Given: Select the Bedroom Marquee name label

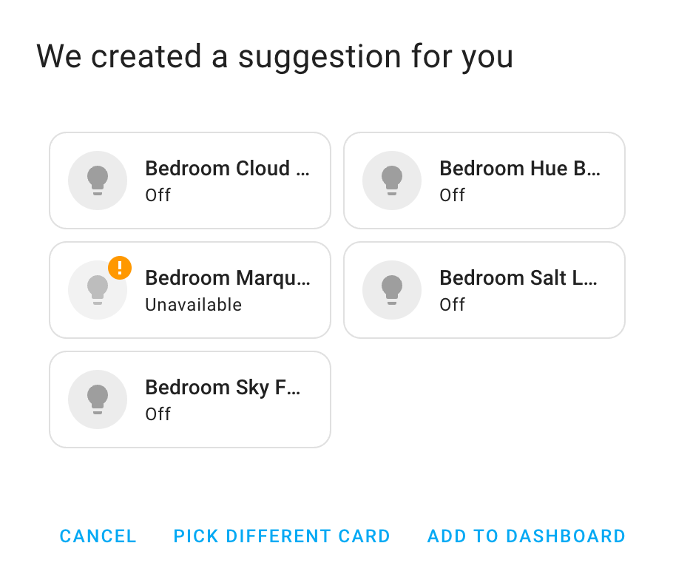Looking at the screenshot, I should pos(227,278).
